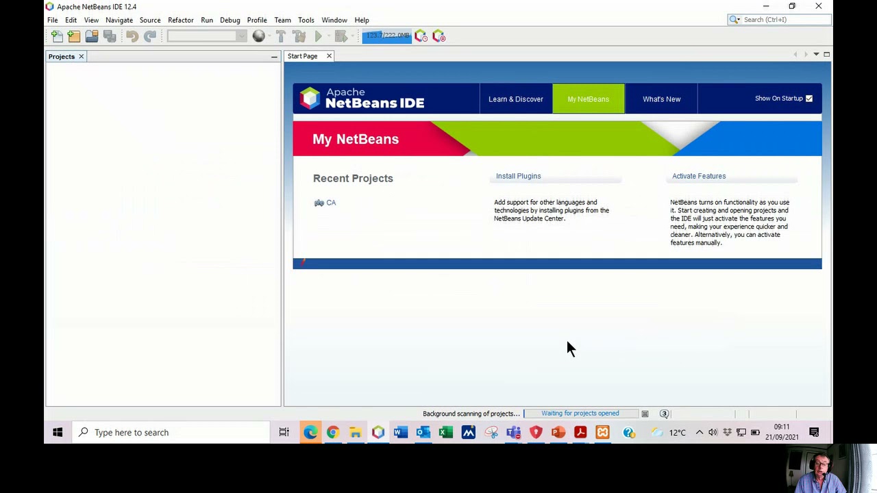
Task: Show hidden system tray icons chevron
Action: point(699,432)
